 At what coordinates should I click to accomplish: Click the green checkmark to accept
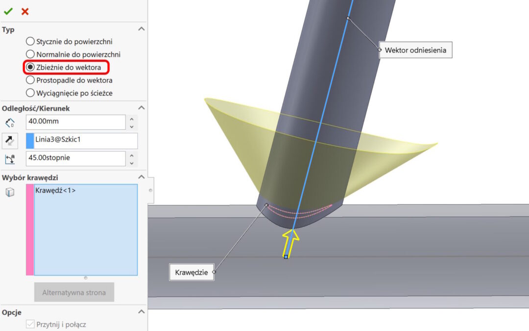pos(8,11)
